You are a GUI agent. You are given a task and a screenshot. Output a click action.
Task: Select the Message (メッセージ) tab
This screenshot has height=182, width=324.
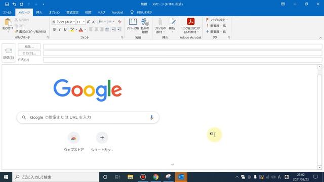pyautogui.click(x=24, y=12)
